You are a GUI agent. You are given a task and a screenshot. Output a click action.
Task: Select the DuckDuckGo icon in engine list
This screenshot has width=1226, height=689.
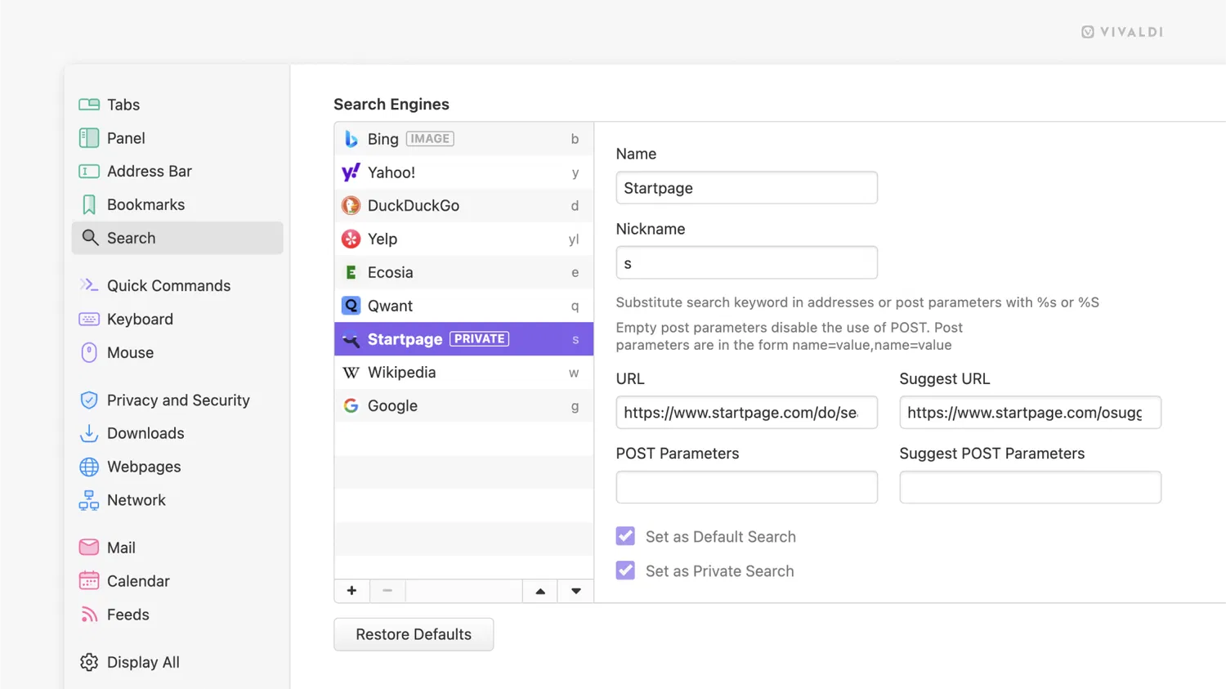(351, 206)
